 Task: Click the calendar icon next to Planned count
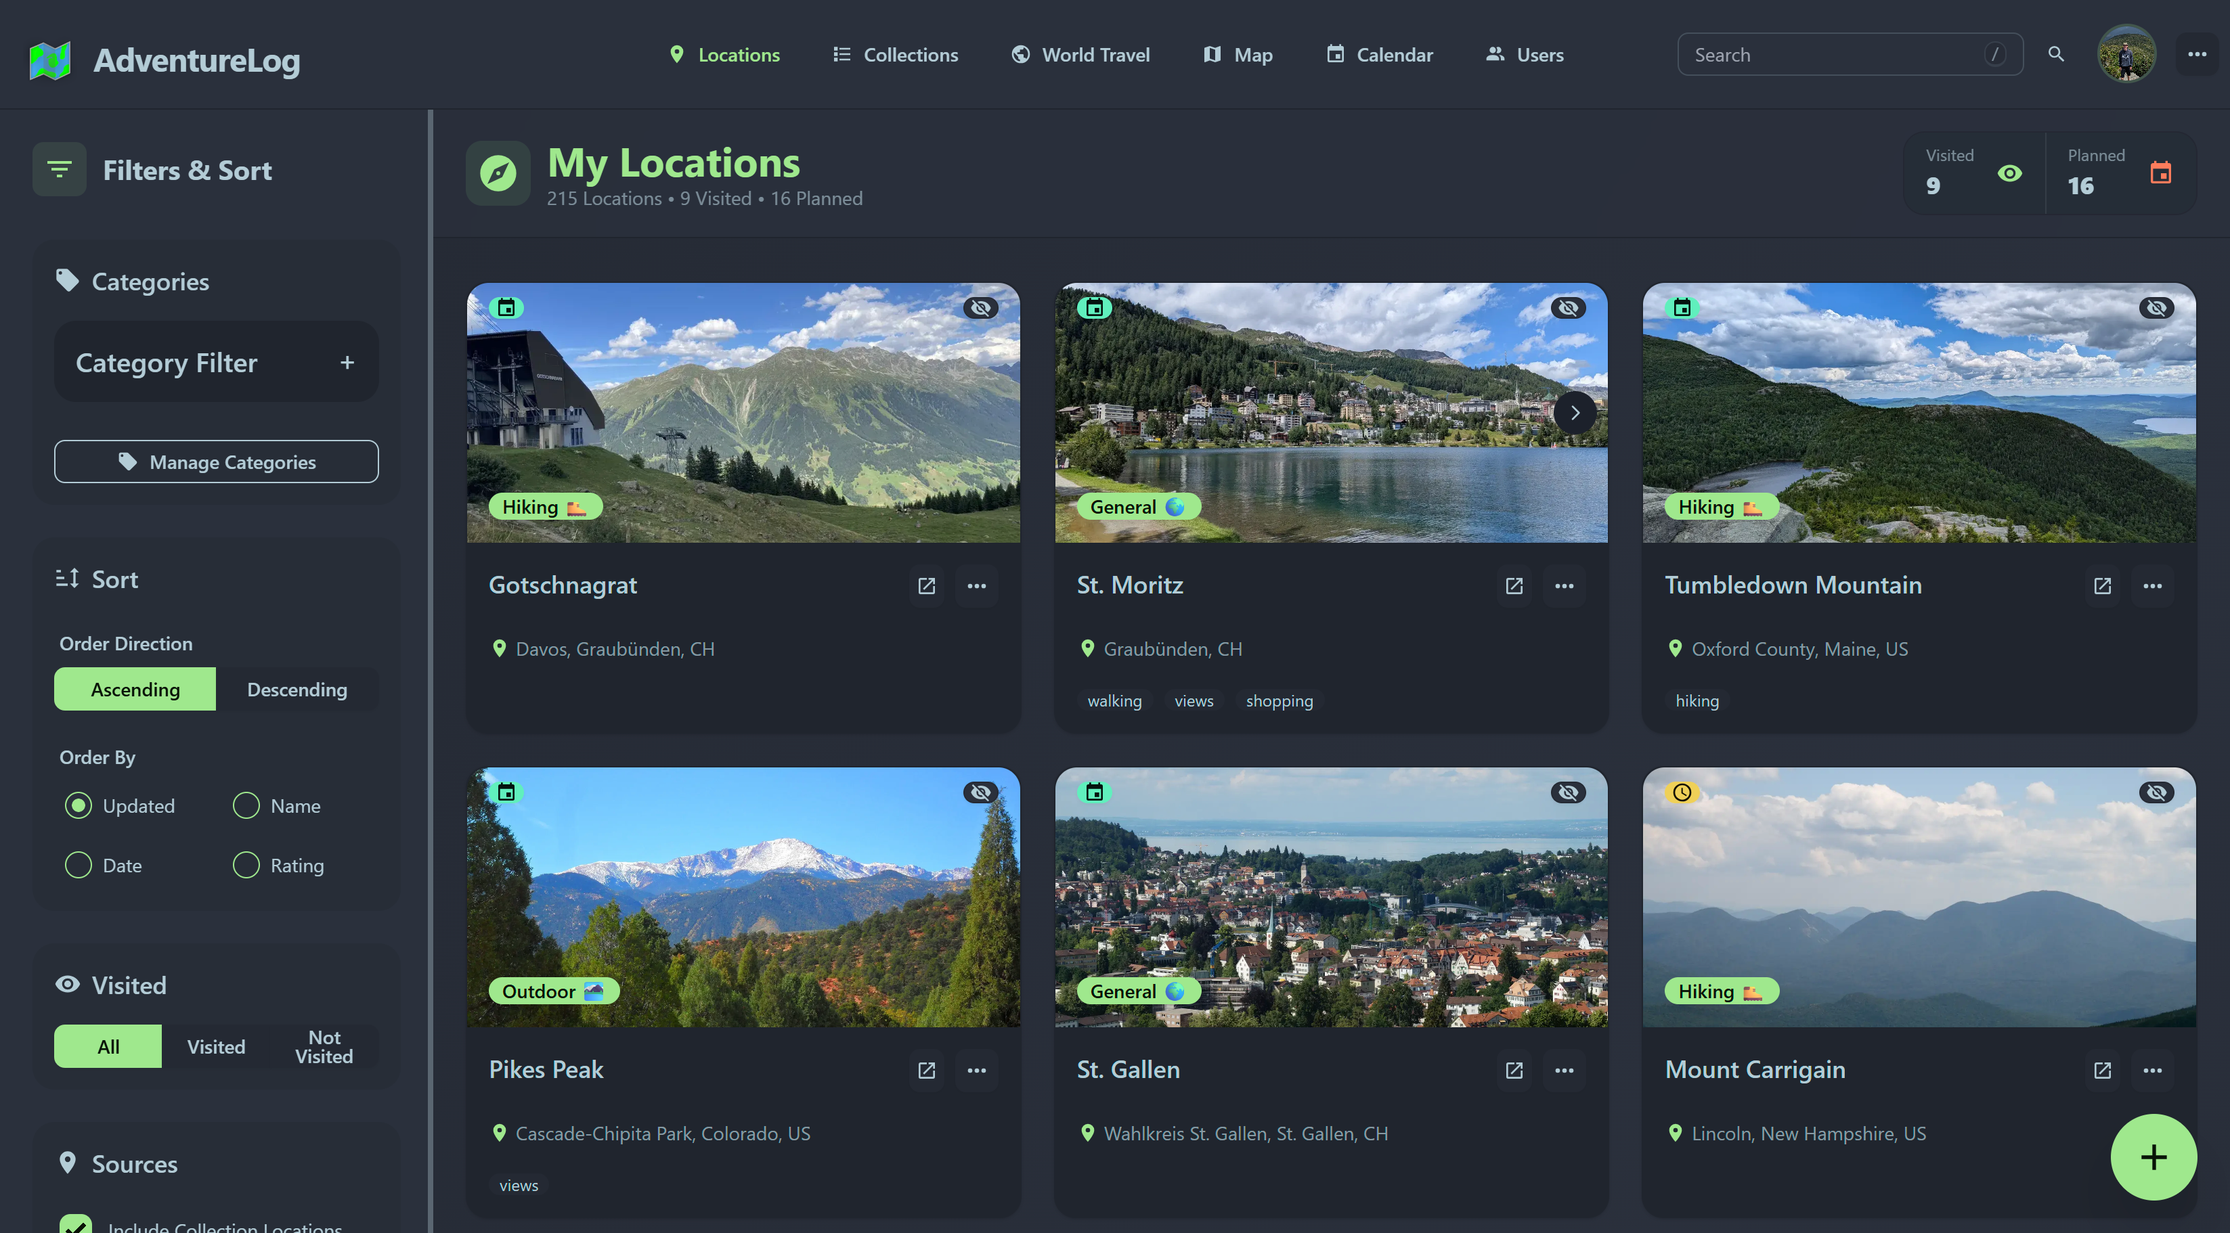pos(2161,172)
